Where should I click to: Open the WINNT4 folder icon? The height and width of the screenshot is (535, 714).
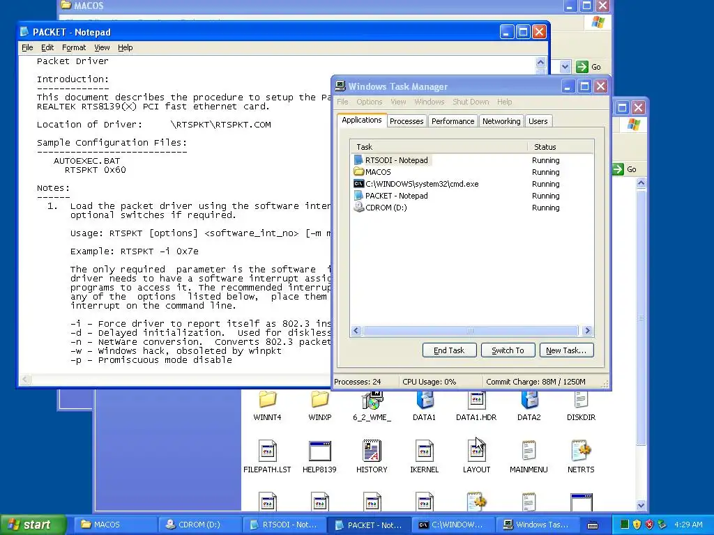267,401
